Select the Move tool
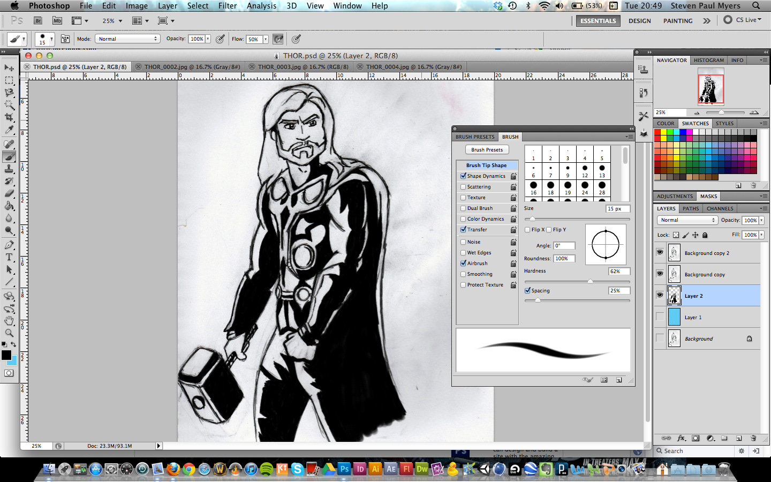Viewport: 771px width, 482px height. coord(9,68)
